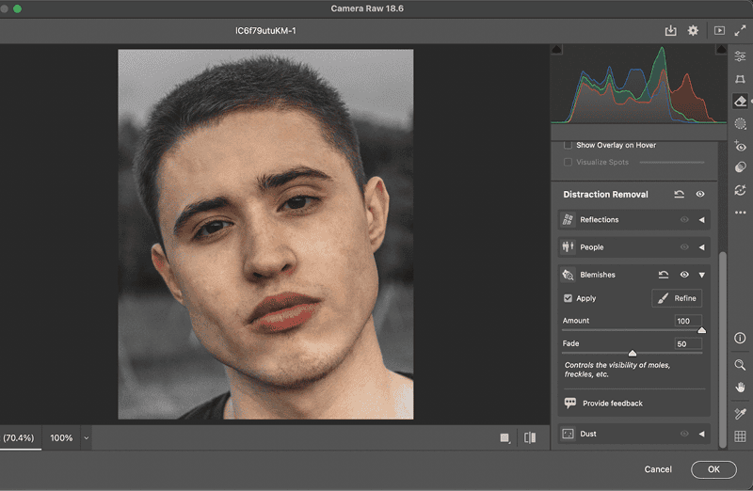Toggle full screen mode arrows icon
This screenshot has width=753, height=491.
740,31
